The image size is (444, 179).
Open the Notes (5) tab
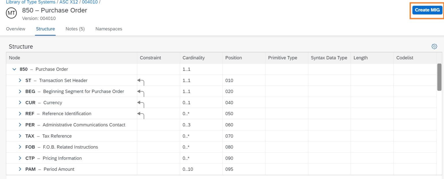[75, 29]
